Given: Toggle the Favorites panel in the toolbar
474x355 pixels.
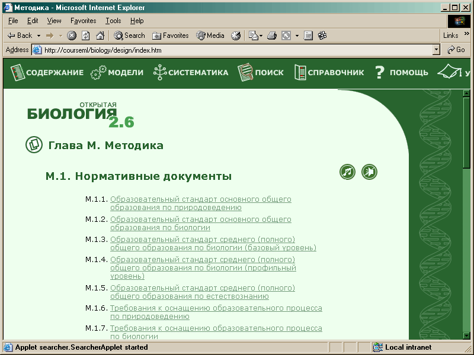Looking at the screenshot, I should coord(171,35).
